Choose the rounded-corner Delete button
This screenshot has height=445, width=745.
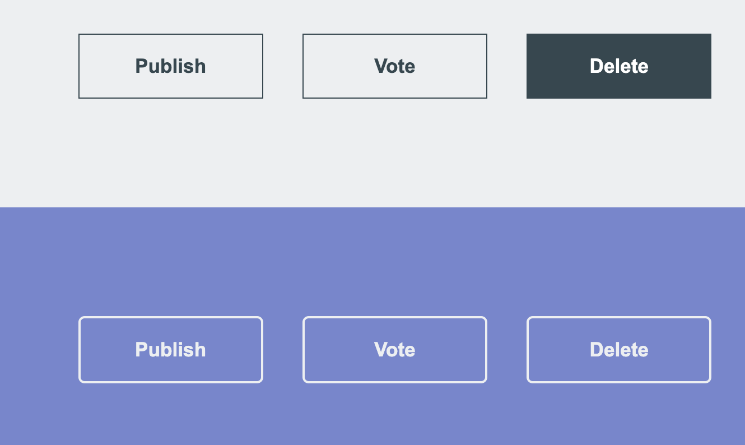[x=618, y=350]
